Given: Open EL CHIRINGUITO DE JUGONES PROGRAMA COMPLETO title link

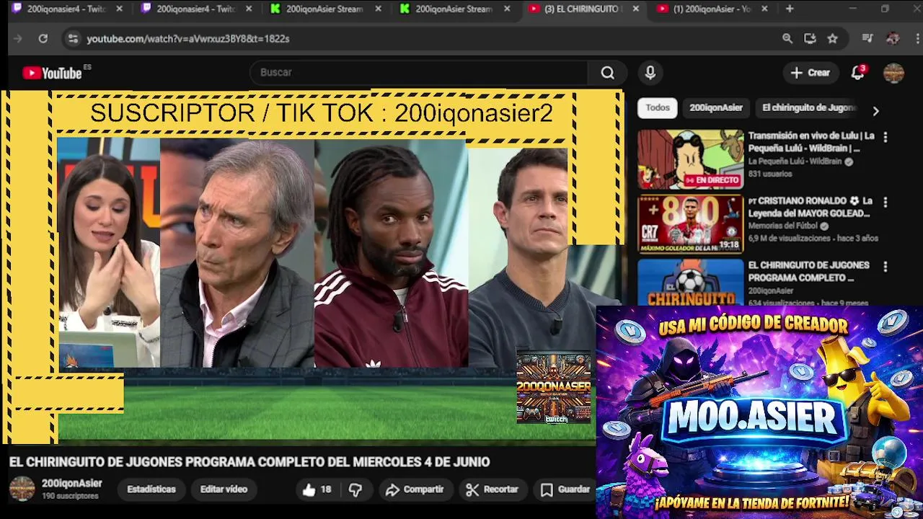Looking at the screenshot, I should [x=808, y=271].
